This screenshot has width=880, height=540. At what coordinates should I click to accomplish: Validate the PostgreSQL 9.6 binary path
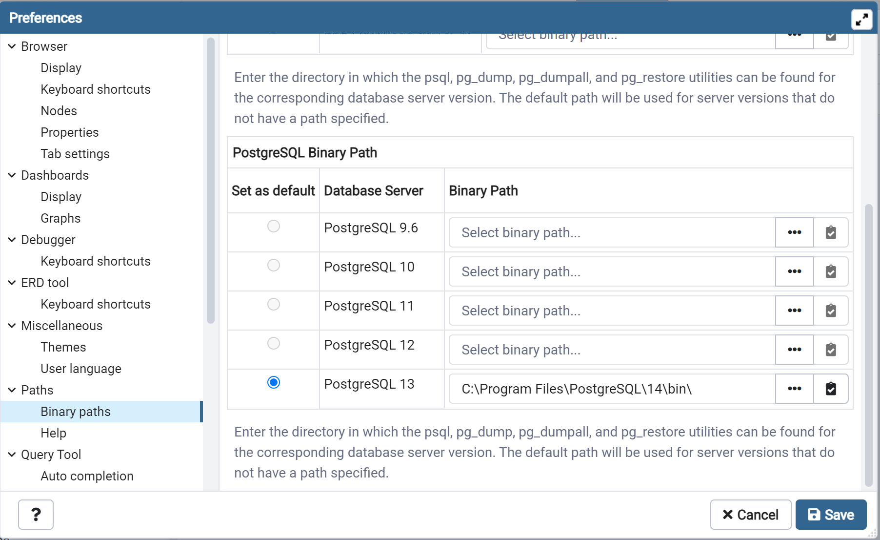831,232
